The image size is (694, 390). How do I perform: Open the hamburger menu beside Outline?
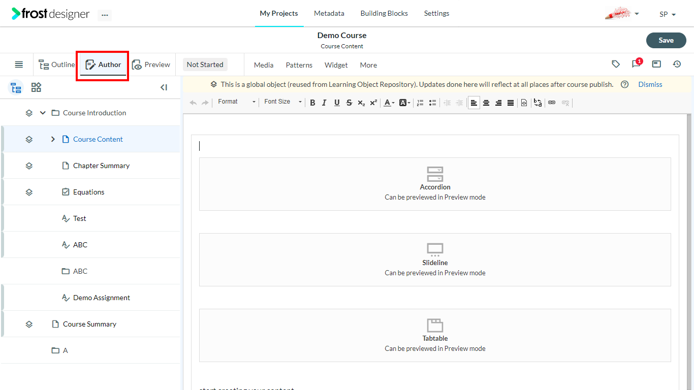pyautogui.click(x=19, y=64)
